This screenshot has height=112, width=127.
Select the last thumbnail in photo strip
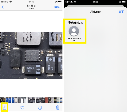pos(61,100)
